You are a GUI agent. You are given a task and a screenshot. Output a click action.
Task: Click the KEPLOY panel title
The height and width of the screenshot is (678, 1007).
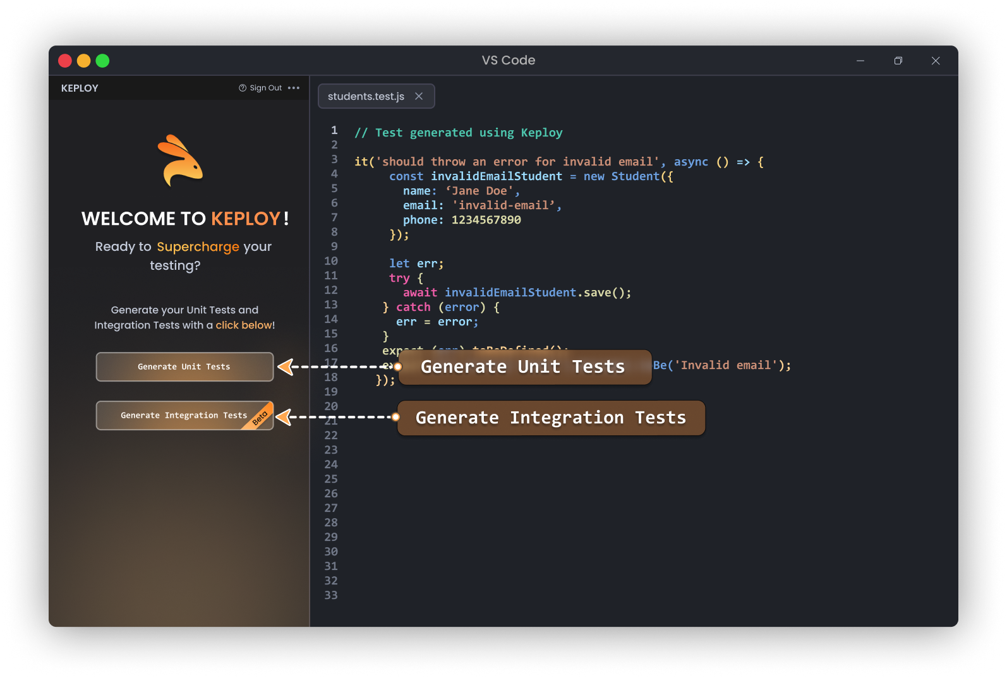point(80,88)
